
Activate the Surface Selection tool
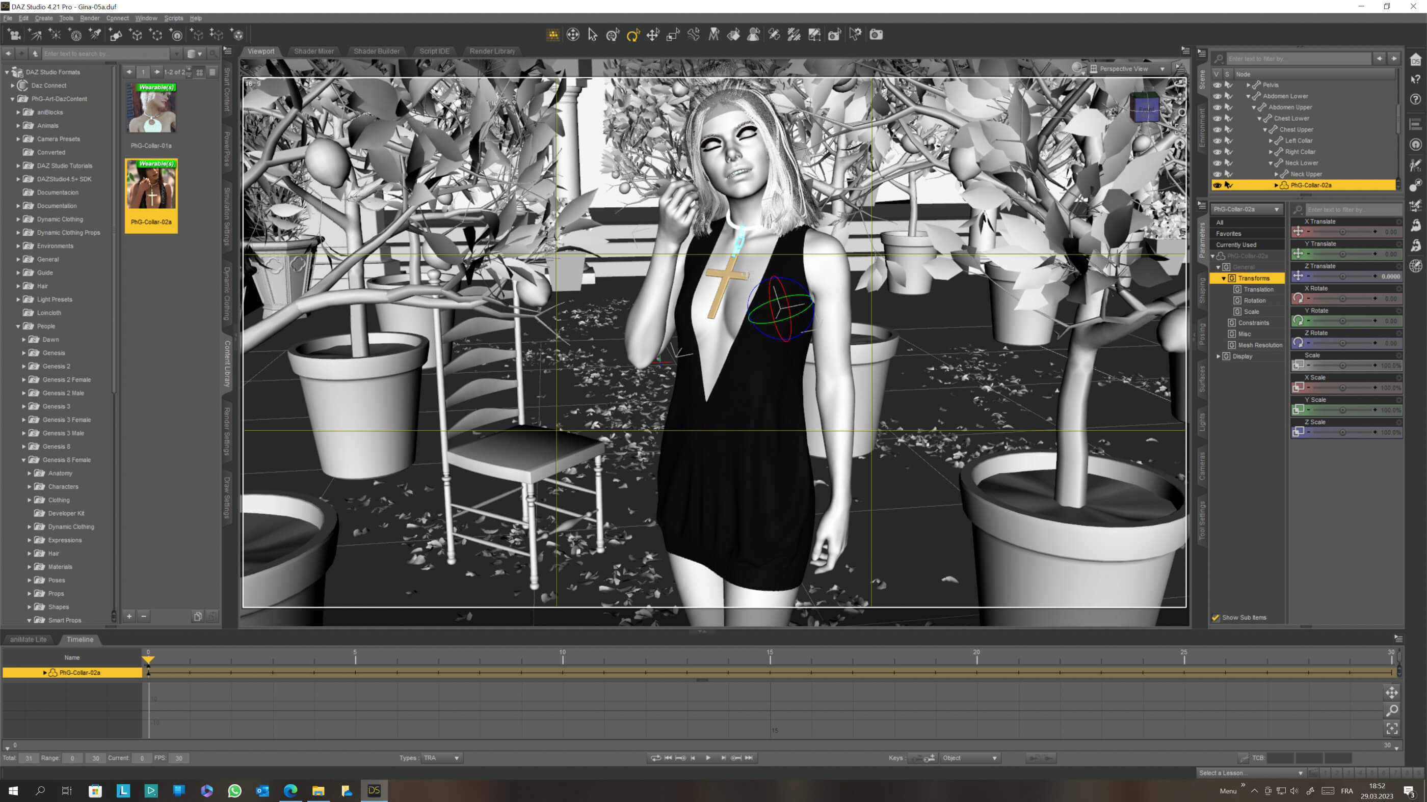[733, 36]
